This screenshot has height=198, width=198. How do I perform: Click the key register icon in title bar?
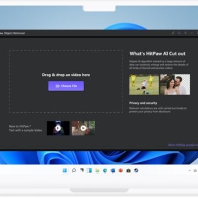pos(173,33)
